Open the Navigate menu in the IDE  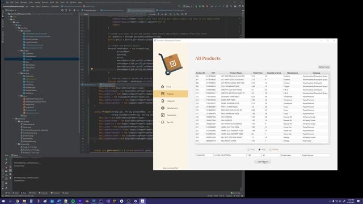(x=24, y=2)
